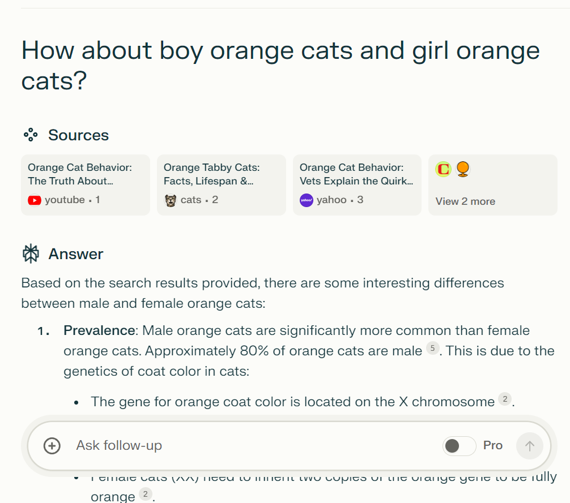The height and width of the screenshot is (503, 570).
Task: Click the Sources section icon
Action: tap(31, 135)
